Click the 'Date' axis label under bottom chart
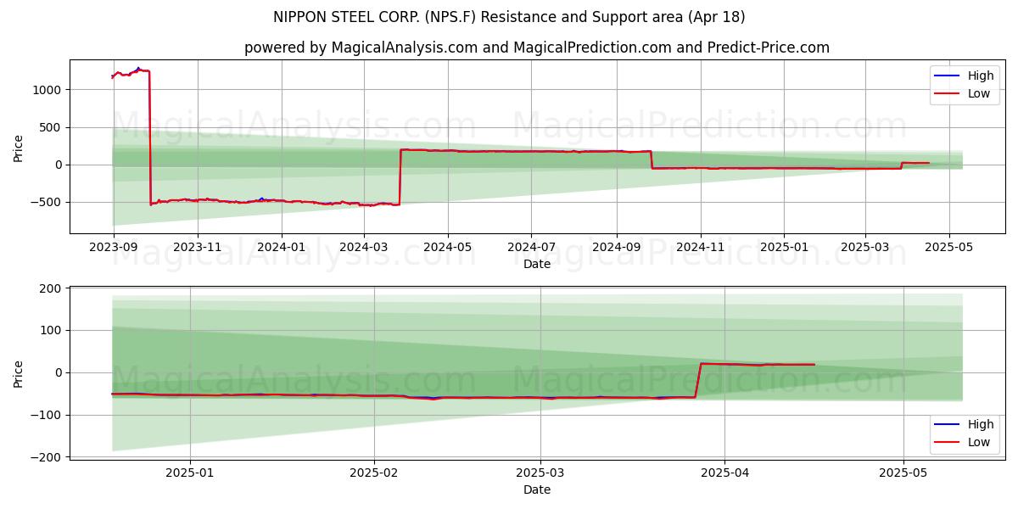This screenshot has height=509, width=1018. [x=537, y=489]
